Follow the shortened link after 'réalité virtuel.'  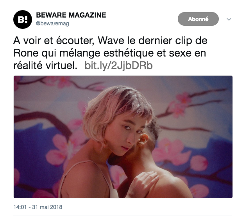[x=119, y=66]
